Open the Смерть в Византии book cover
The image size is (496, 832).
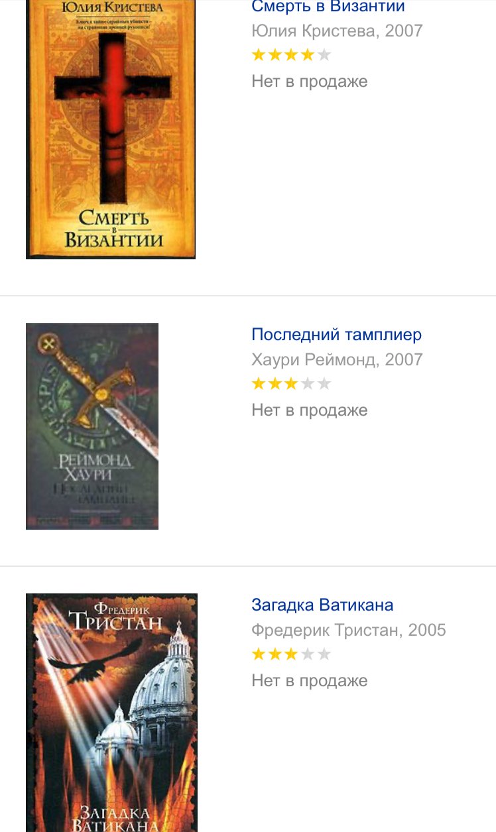click(111, 129)
